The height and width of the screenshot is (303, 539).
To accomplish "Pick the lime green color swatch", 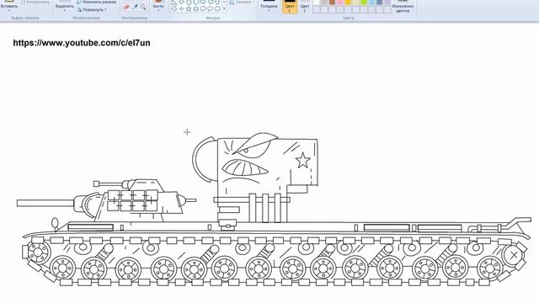I will [364, 2].
